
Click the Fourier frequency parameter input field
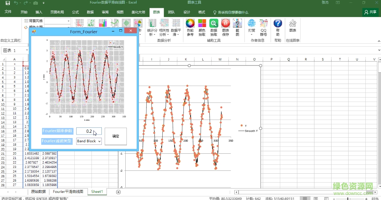89,131
